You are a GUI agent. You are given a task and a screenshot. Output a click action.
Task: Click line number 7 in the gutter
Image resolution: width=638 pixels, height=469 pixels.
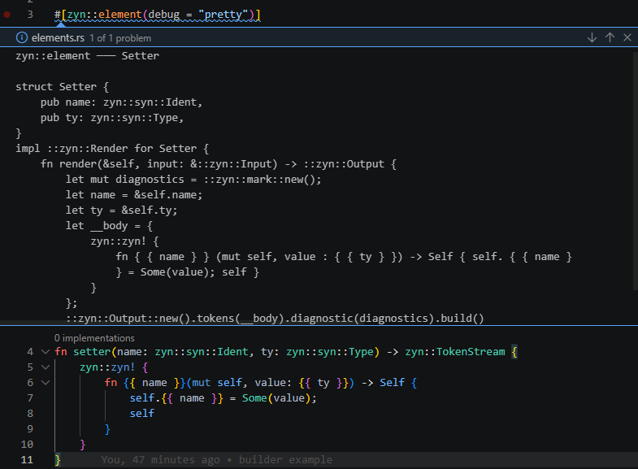tap(30, 397)
